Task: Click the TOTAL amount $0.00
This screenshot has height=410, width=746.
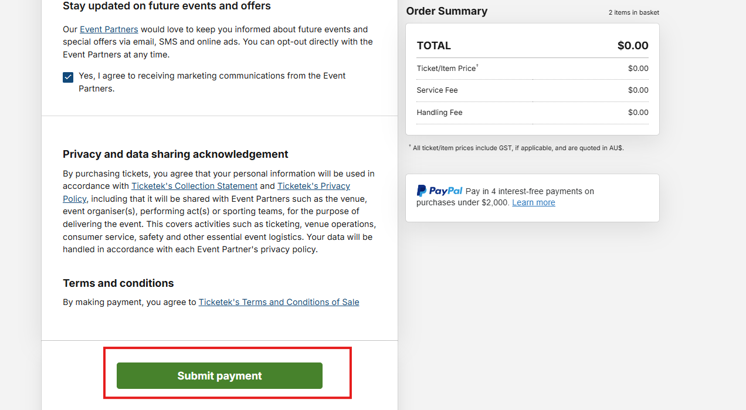Action: tap(633, 46)
